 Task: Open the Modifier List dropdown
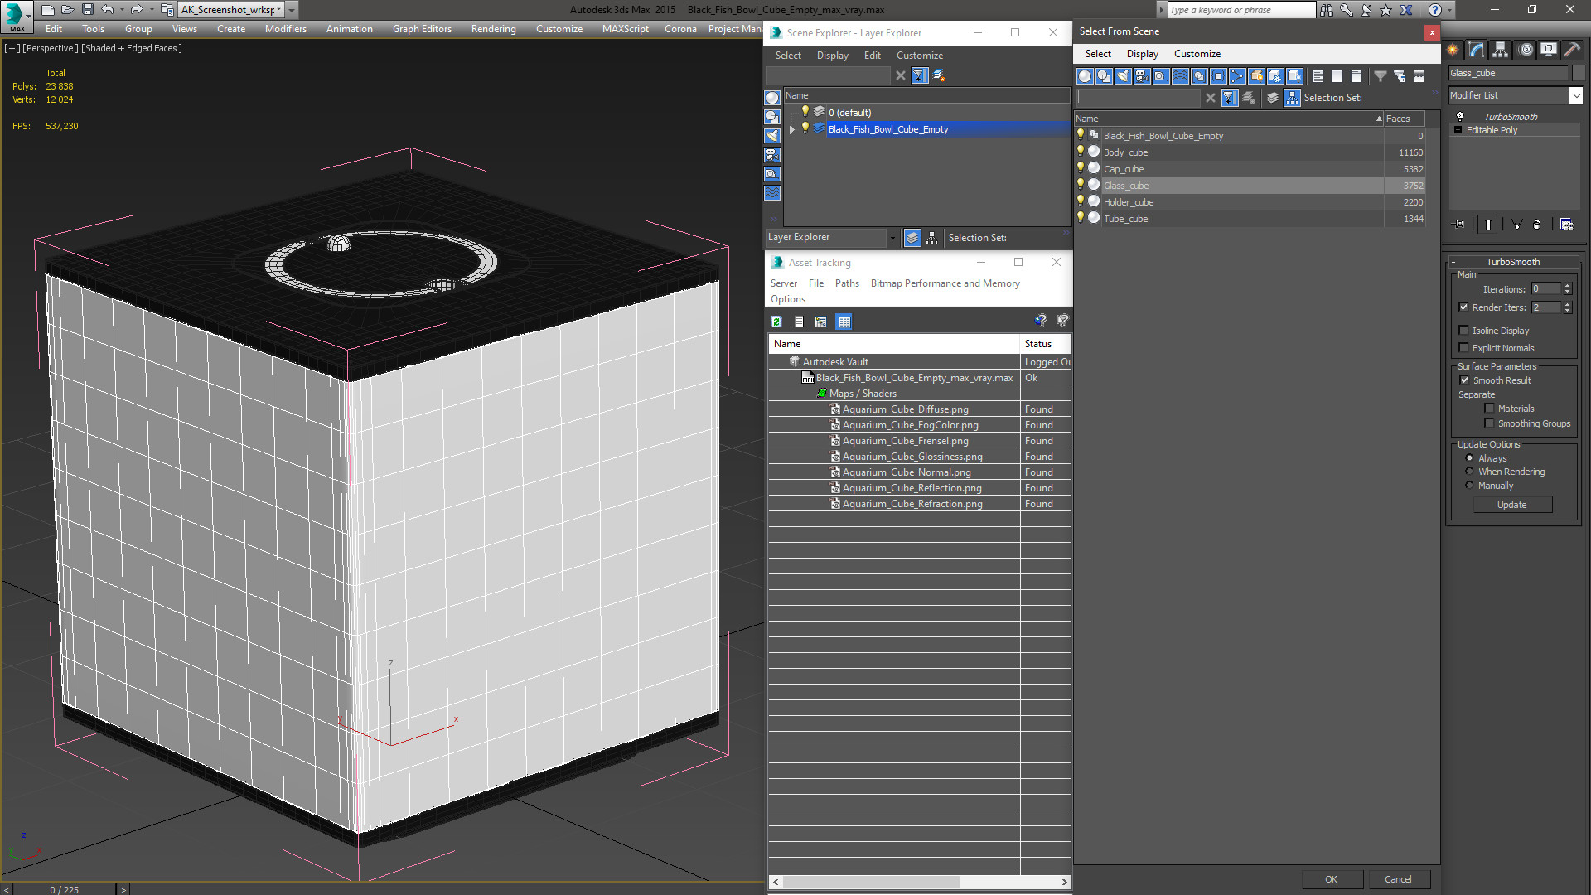(x=1575, y=96)
